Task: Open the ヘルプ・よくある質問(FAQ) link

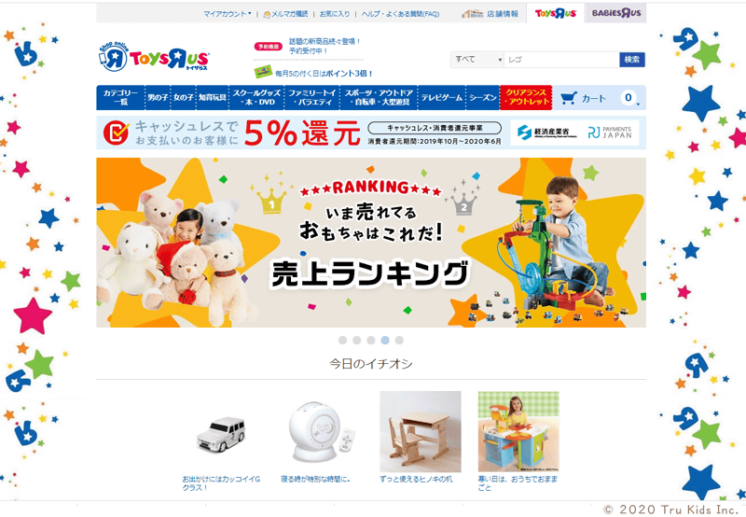Action: click(x=400, y=14)
